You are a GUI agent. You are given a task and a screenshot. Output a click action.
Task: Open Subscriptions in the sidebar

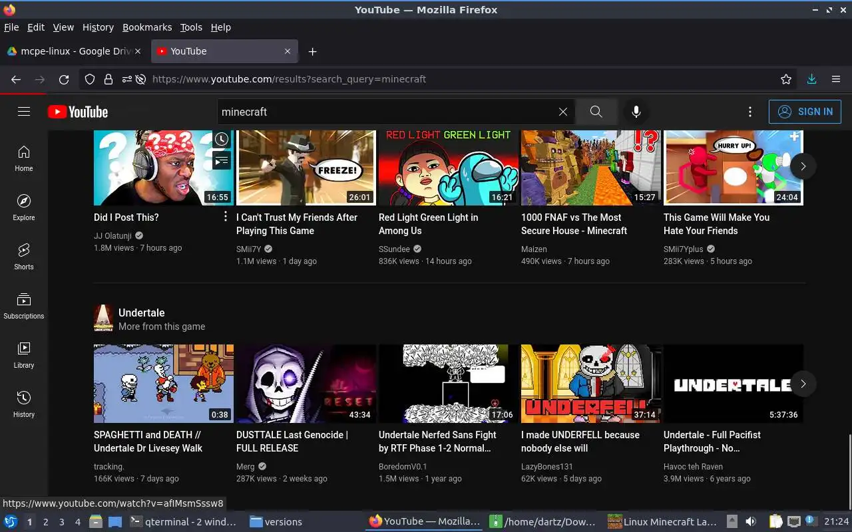pos(24,306)
